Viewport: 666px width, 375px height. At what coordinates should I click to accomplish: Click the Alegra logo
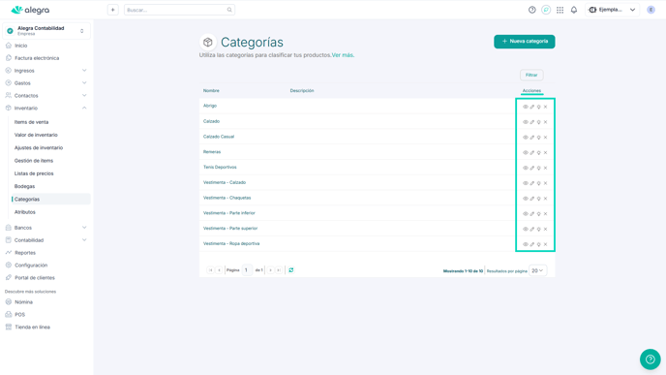[30, 10]
